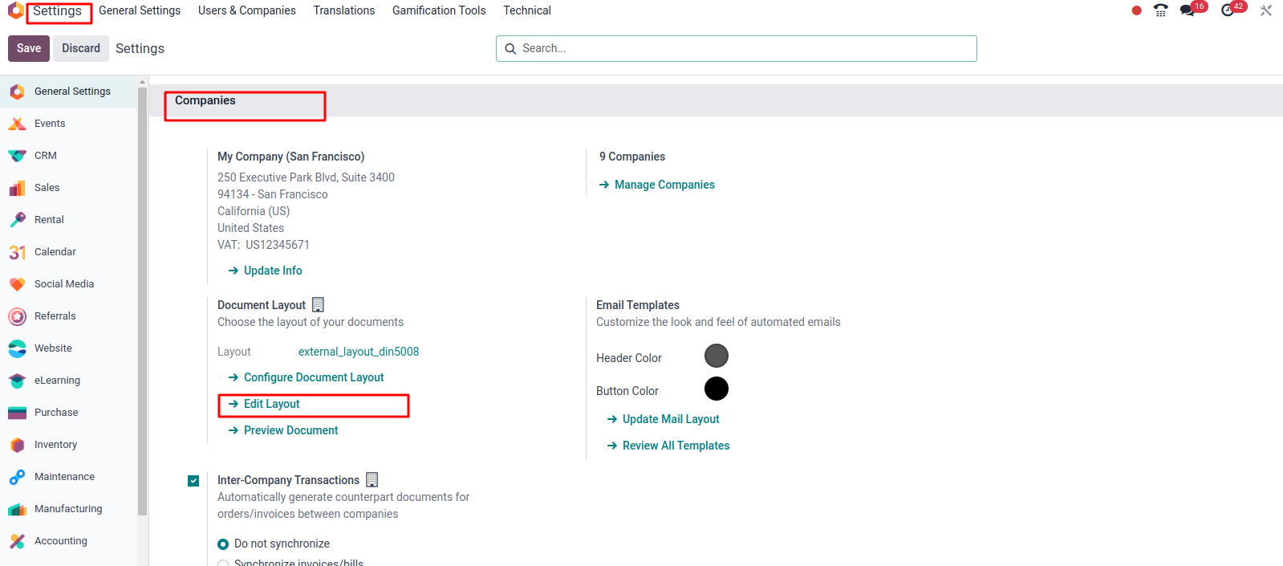Click the debug tools wrench icon
Image resolution: width=1283 pixels, height=566 pixels.
(x=1266, y=10)
